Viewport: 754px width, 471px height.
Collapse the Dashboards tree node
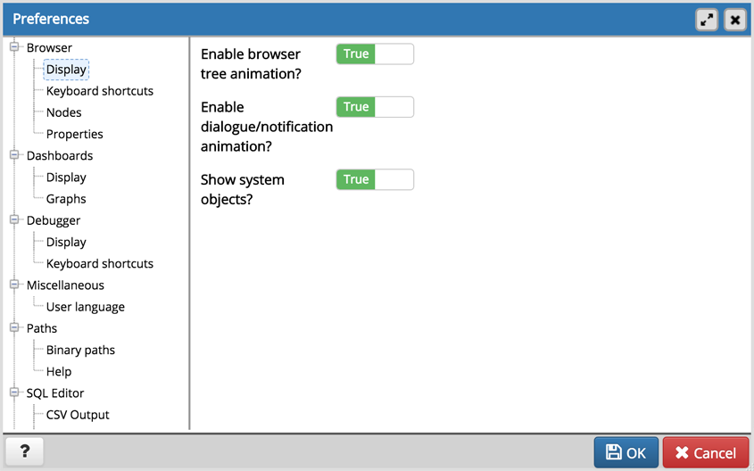(15, 155)
